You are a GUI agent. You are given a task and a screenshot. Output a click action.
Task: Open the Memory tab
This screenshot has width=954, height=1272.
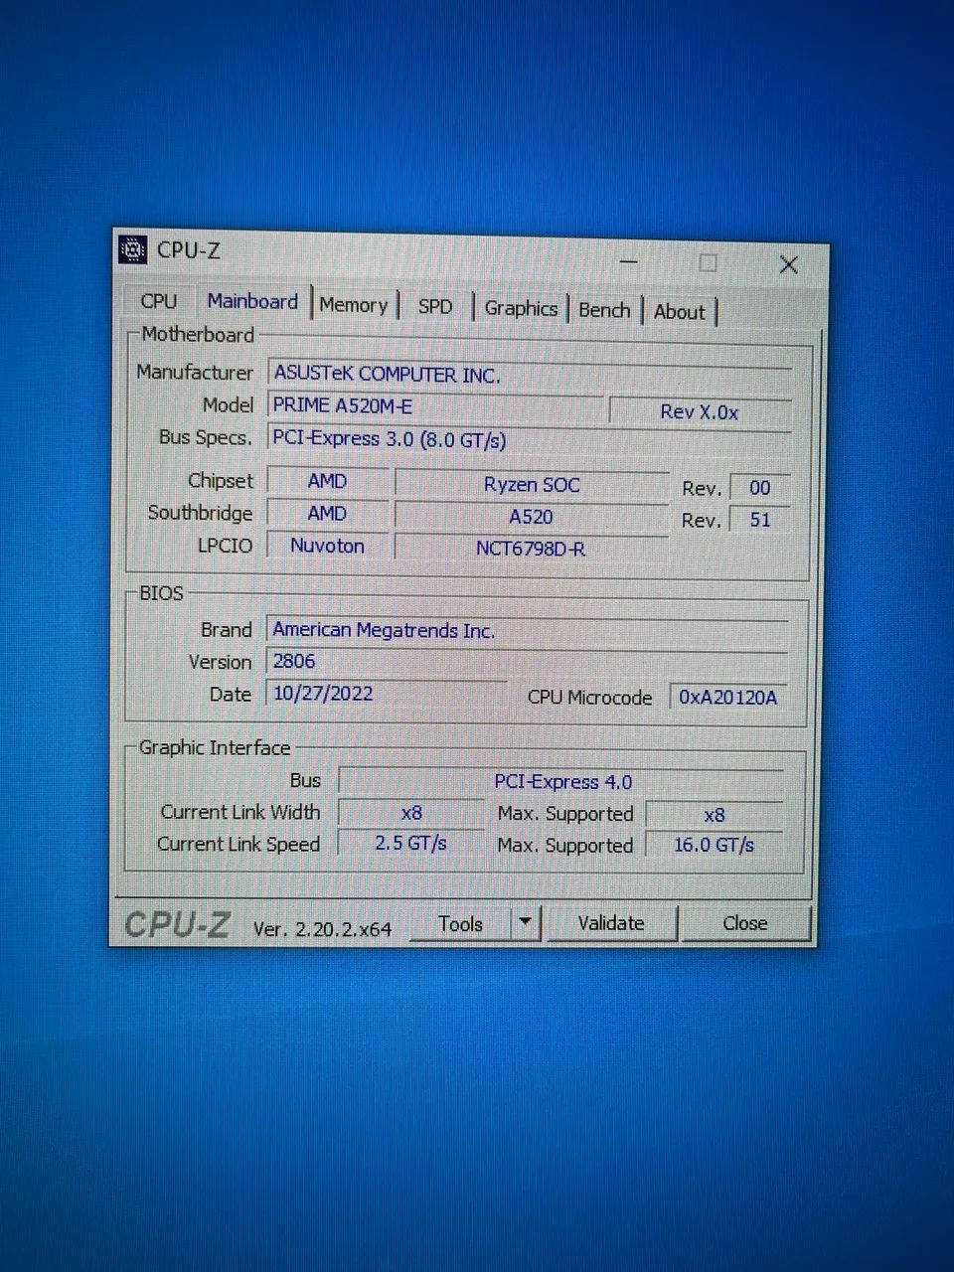[354, 305]
